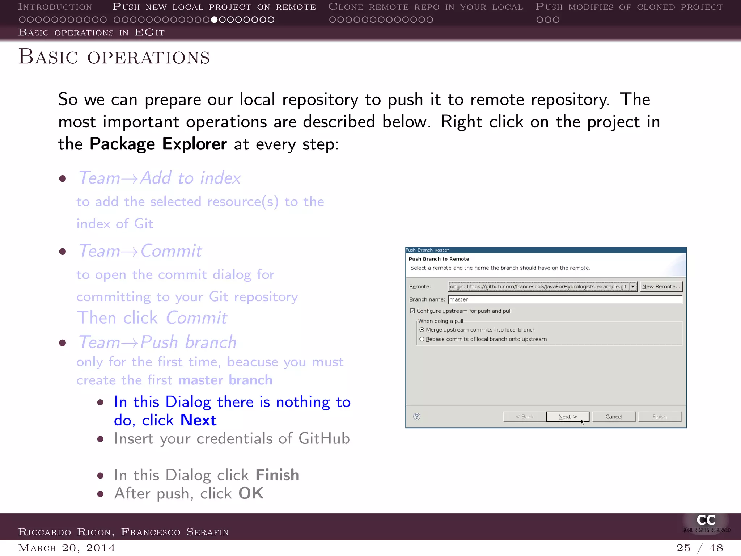Toggle Configure upstream for push and pull
Viewport: 741px width, 556px height.
(x=412, y=311)
